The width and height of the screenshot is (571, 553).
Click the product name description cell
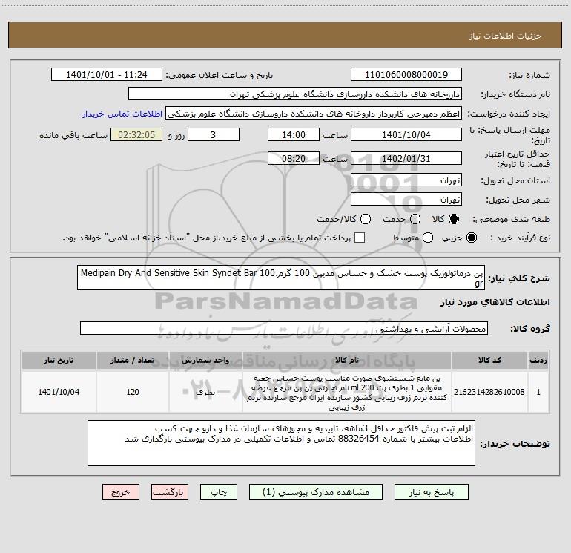click(347, 392)
